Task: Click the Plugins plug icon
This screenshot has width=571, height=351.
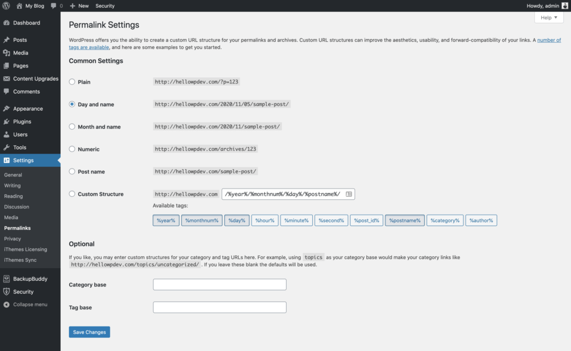Action: click(6, 121)
